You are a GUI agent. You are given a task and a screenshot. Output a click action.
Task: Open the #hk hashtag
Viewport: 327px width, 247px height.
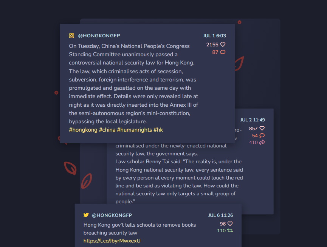(158, 130)
